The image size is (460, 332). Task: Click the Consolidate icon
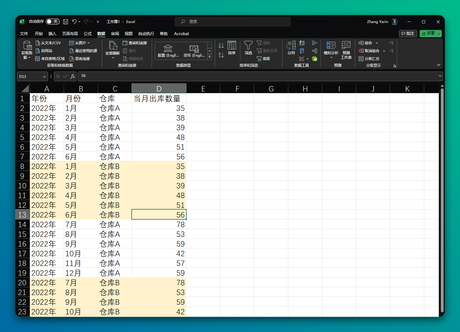click(x=315, y=43)
